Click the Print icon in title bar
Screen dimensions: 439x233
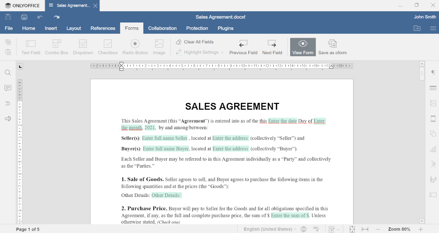(24, 17)
